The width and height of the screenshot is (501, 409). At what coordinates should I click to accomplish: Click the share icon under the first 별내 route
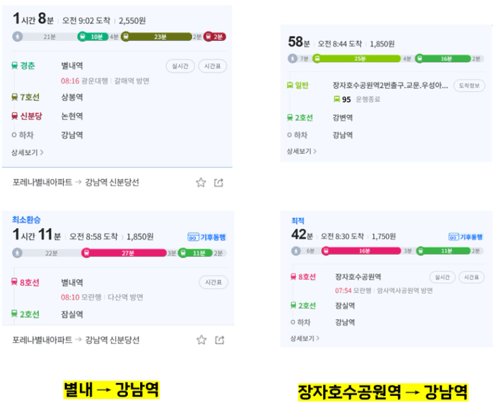[219, 182]
